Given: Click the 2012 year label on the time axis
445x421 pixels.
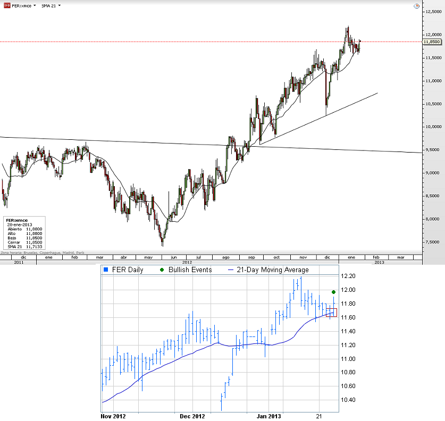Looking at the screenshot, I should (x=187, y=263).
